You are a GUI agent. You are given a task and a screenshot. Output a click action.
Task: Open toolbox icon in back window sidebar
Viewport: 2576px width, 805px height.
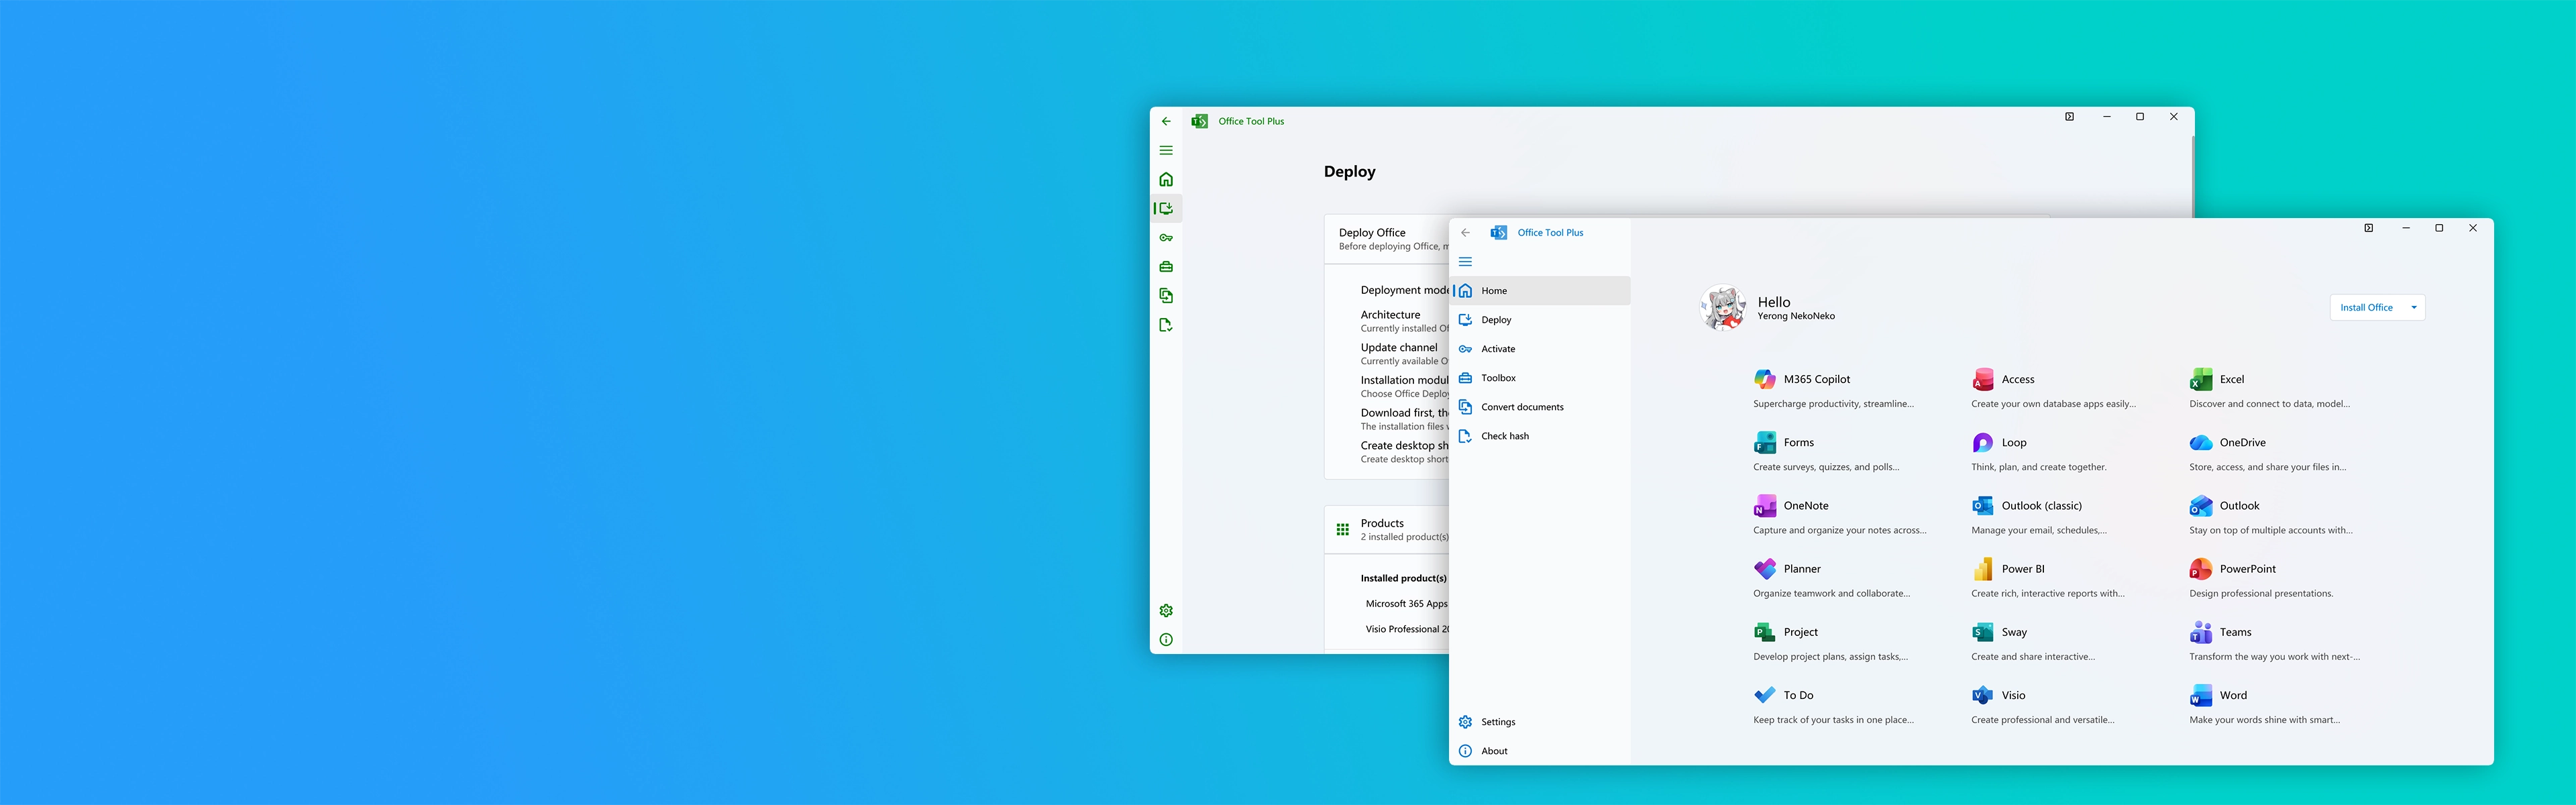click(x=1166, y=266)
